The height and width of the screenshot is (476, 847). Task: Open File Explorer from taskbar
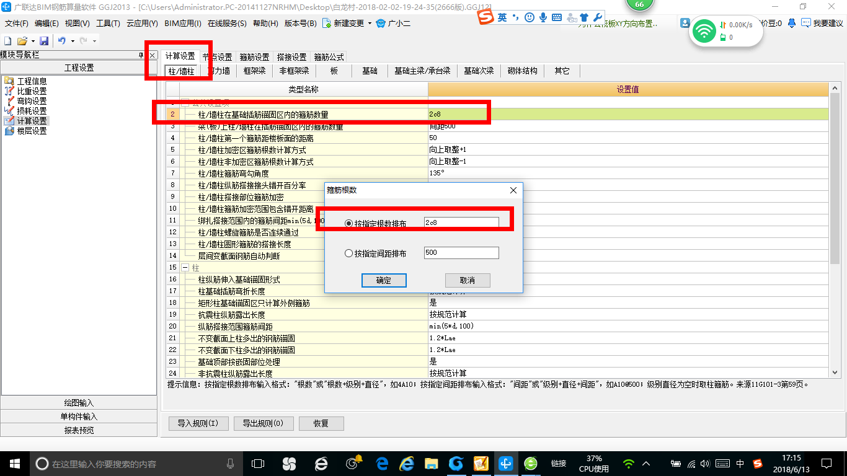point(432,463)
